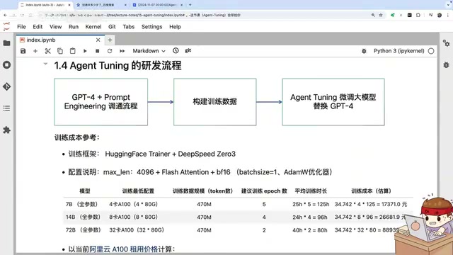Restart kernel and run all cells
Viewport: 453px width, 255px height.
pos(122,51)
